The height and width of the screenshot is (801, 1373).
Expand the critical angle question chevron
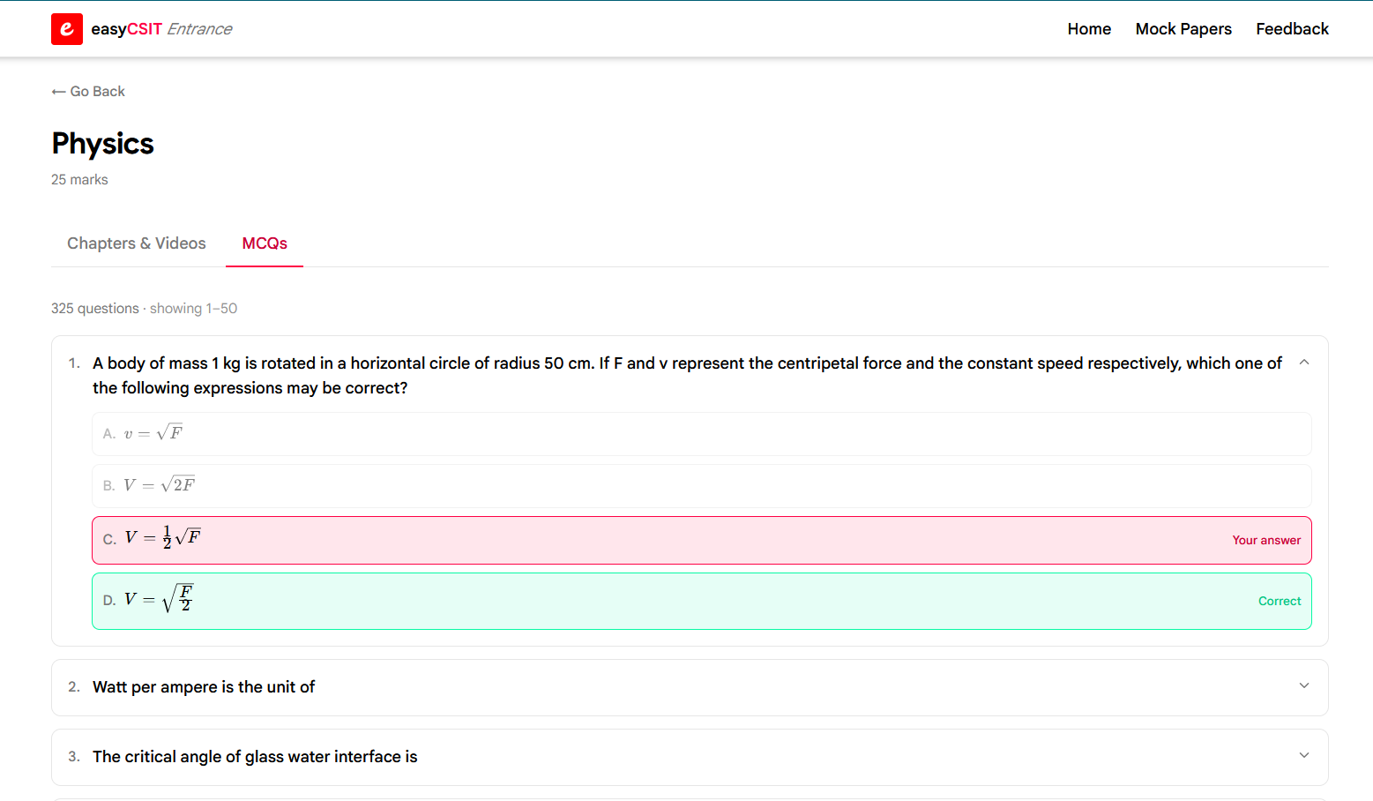coord(1304,756)
